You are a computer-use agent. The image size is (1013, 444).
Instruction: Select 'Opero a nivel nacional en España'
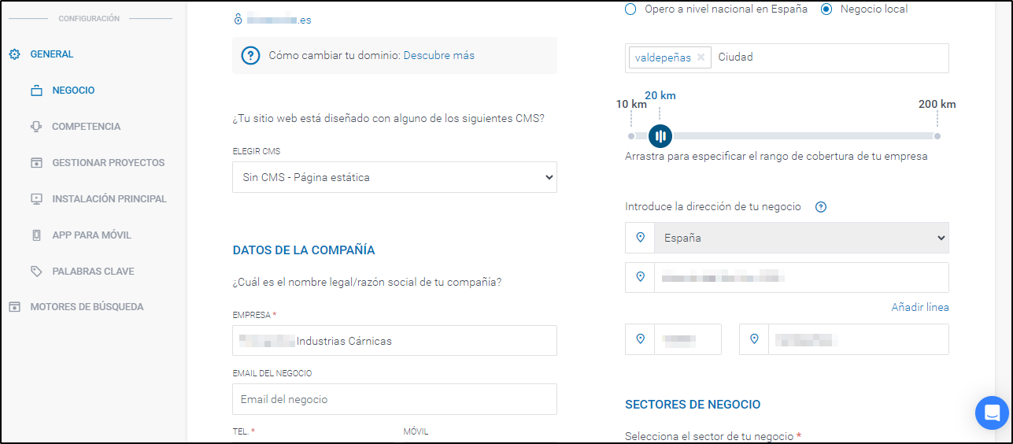pos(630,9)
